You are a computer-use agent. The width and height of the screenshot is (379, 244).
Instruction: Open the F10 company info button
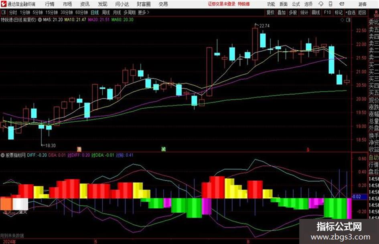[x=327, y=12]
